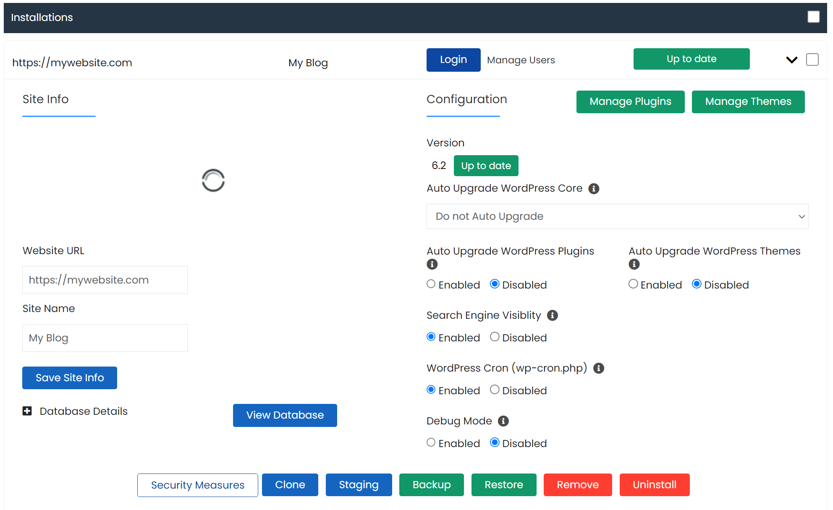833x510 pixels.
Task: Click the Site Name input field
Action: [x=105, y=338]
